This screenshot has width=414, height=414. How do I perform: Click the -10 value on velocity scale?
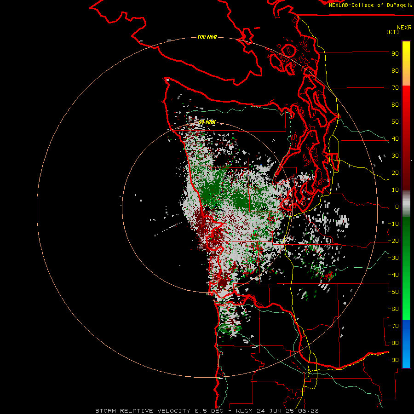393,224
